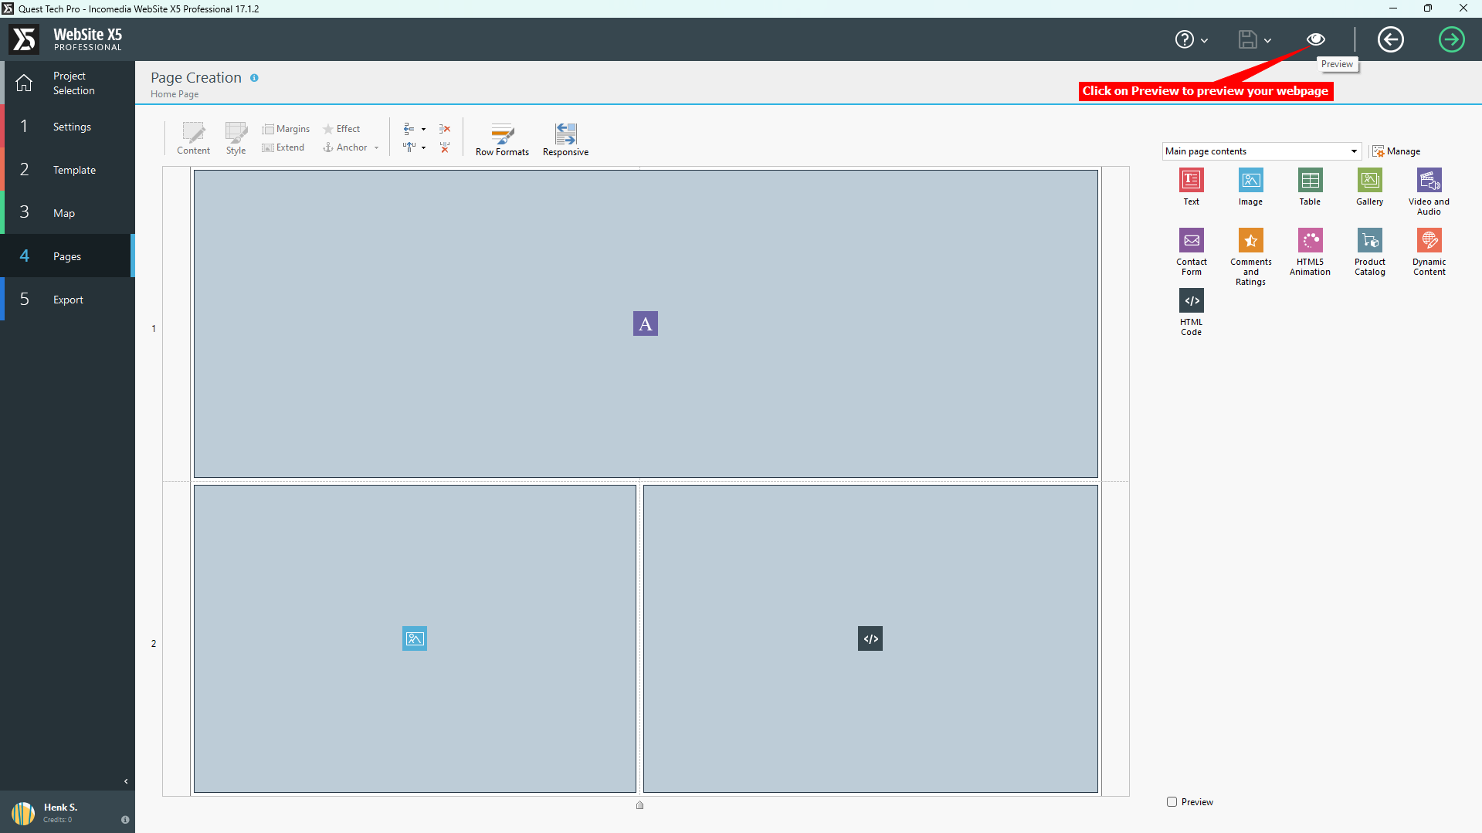Viewport: 1482px width, 833px height.
Task: Select the Contact Form object
Action: click(1191, 252)
